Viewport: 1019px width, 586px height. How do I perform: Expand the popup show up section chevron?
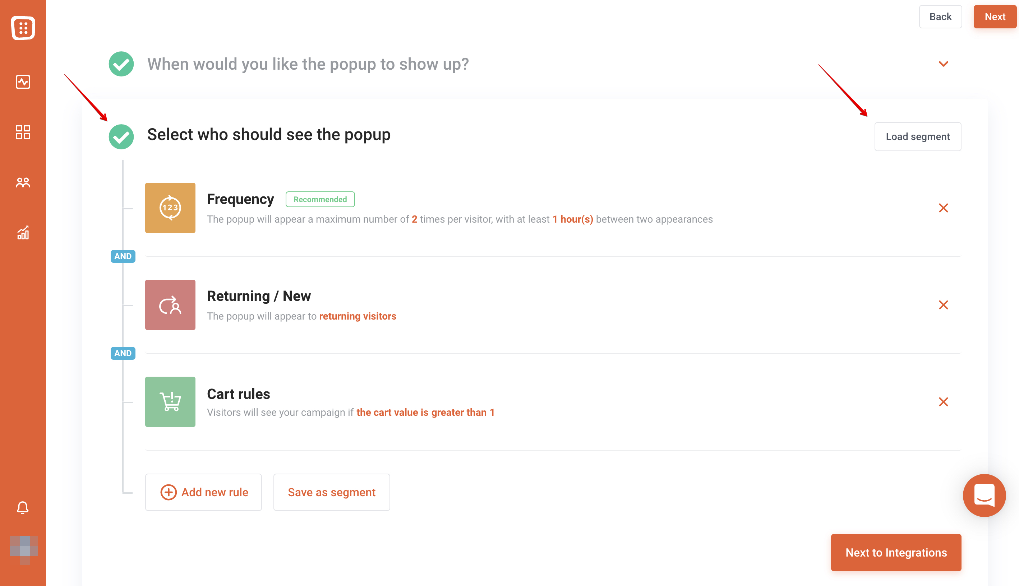943,64
